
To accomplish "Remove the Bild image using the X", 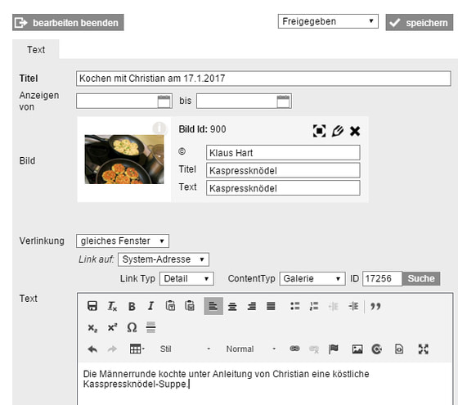I will [x=355, y=131].
